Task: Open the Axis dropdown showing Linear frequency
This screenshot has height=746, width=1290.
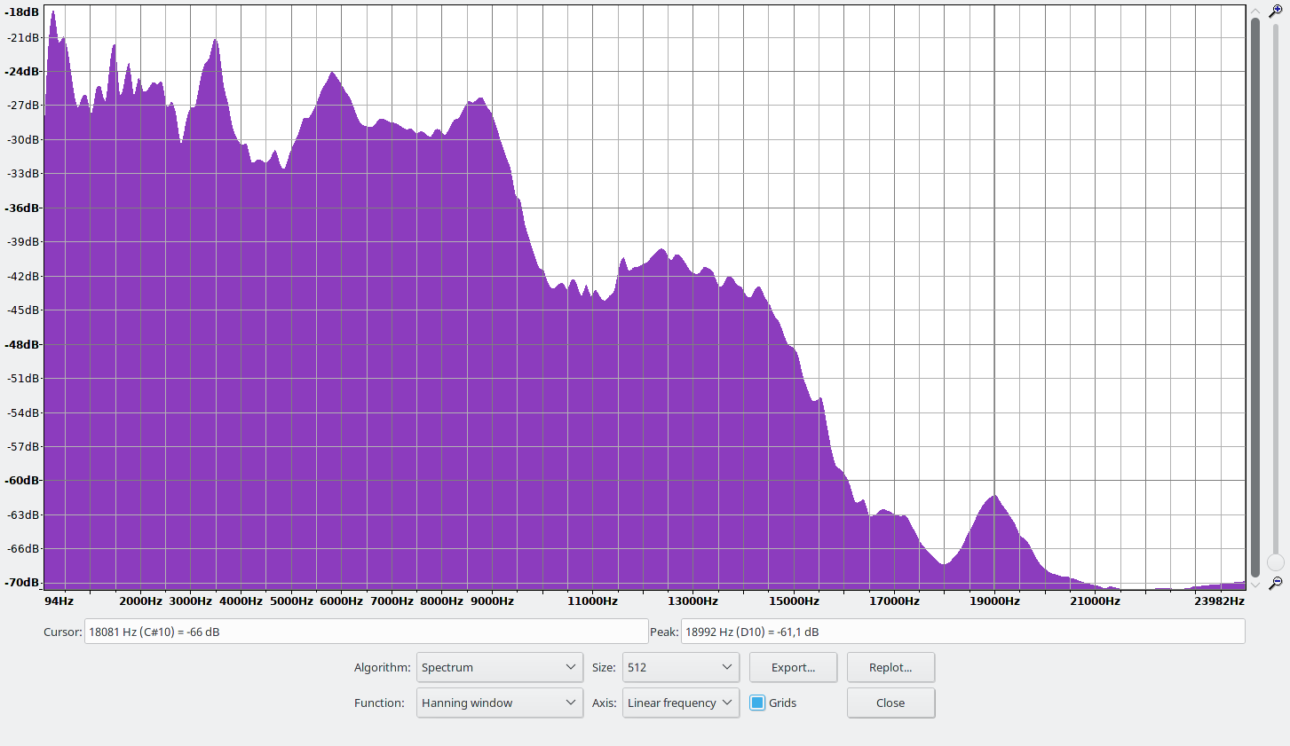Action: click(681, 703)
